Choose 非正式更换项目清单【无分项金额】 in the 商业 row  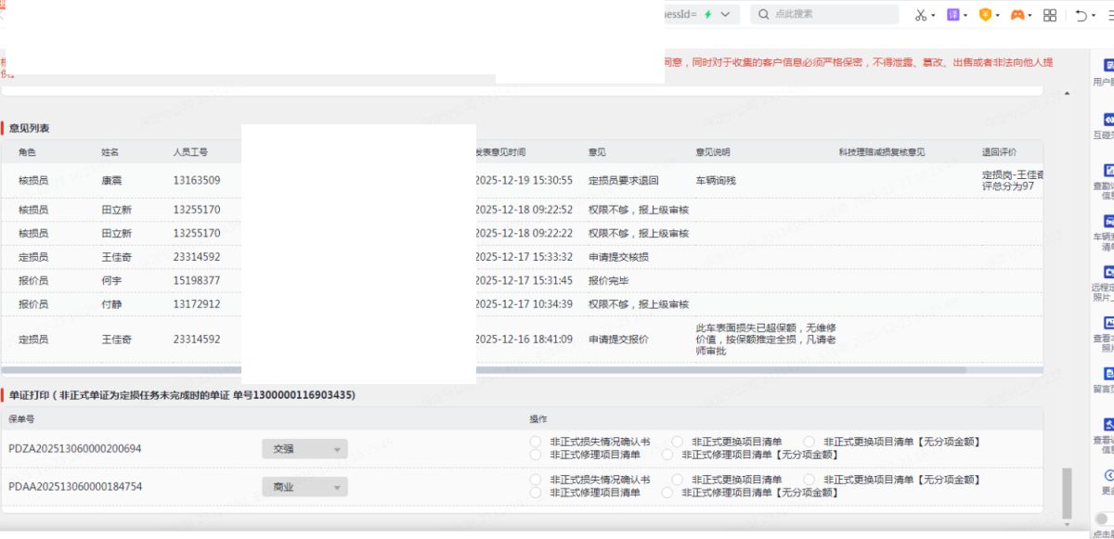click(810, 480)
